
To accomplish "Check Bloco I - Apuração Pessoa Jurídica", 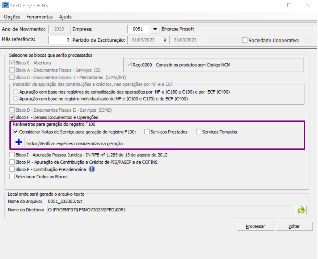I will pyautogui.click(x=12, y=155).
